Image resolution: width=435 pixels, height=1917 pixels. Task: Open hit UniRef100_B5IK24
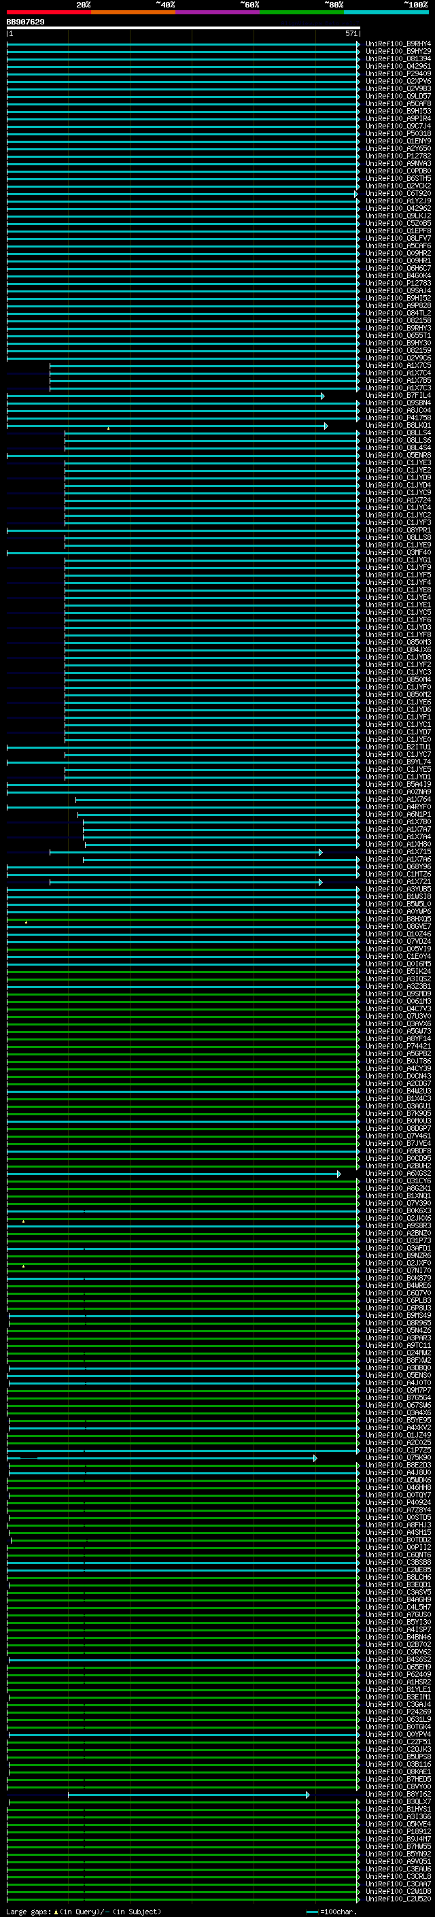point(398,972)
